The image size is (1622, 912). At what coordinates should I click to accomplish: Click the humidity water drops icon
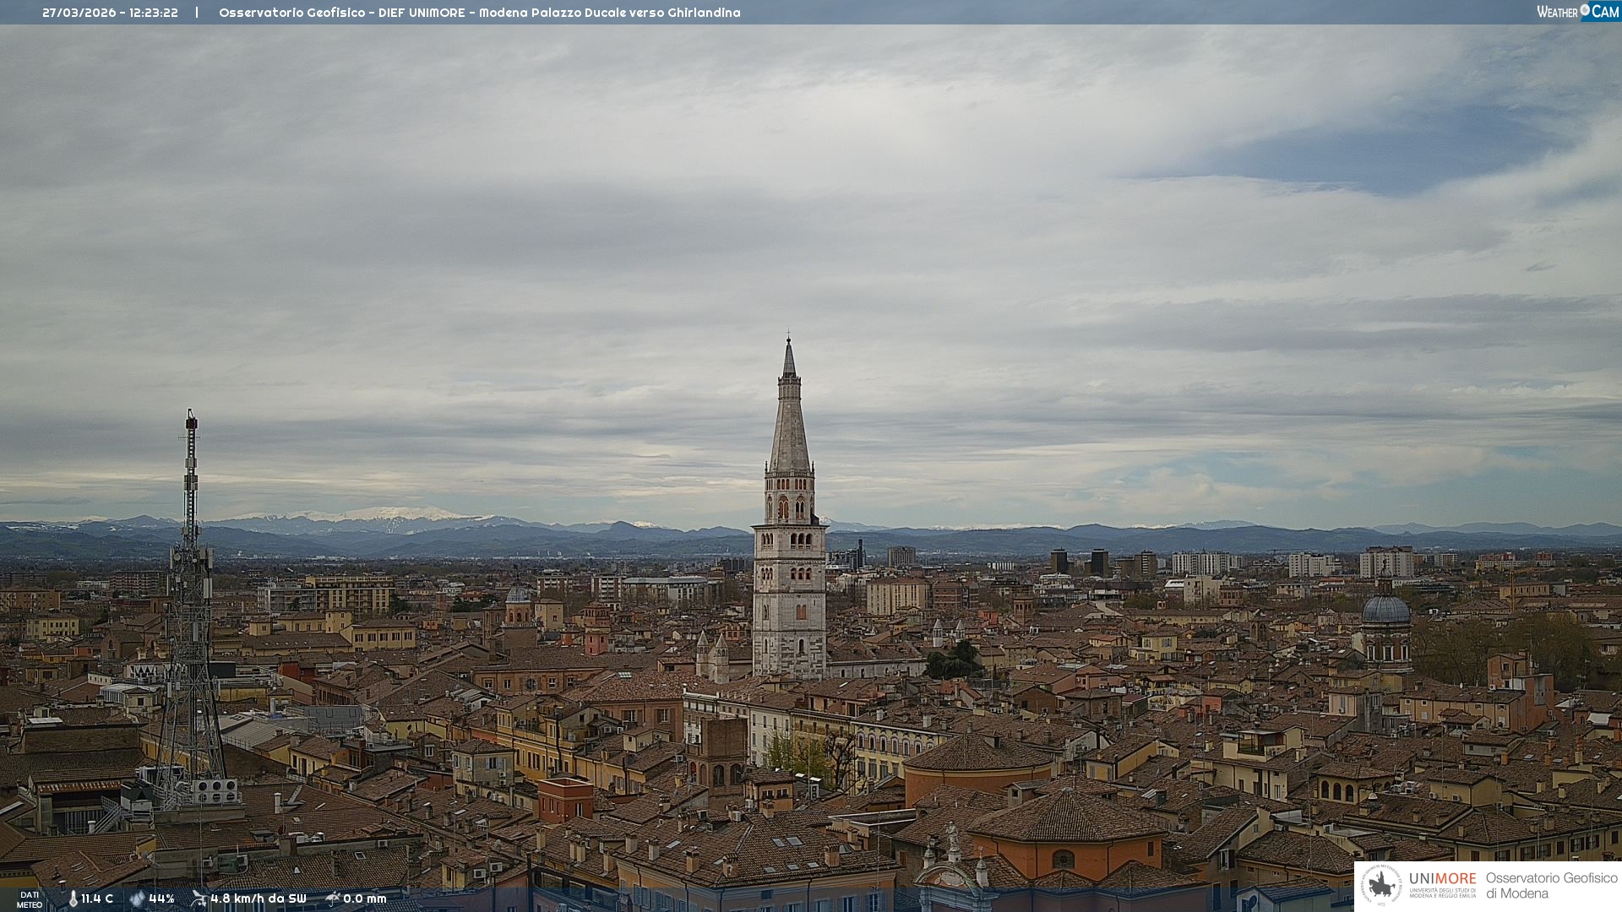pos(137,898)
